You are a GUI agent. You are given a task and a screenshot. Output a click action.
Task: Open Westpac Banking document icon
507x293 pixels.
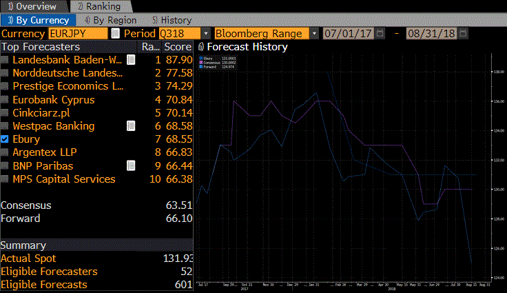(131, 126)
